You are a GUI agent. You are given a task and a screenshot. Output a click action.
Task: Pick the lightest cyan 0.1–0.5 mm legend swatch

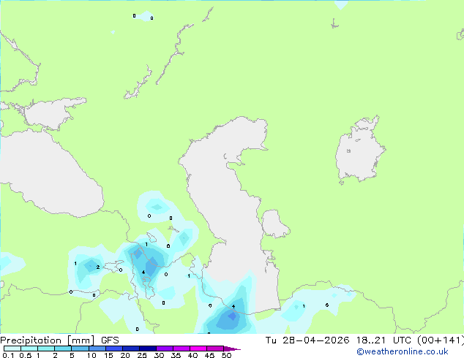12,349
